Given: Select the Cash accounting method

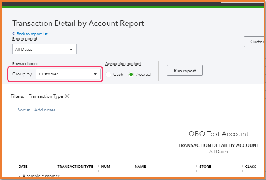Looking at the screenshot, I should (108, 75).
